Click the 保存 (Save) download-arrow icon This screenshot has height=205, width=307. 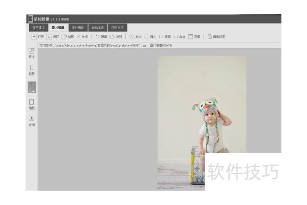tap(49, 37)
